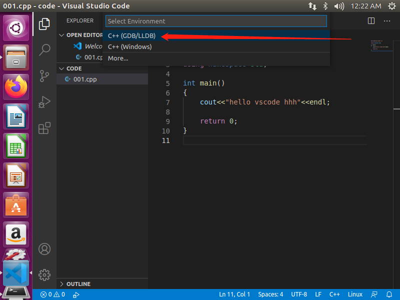Change language mode C++ in status bar

click(334, 294)
